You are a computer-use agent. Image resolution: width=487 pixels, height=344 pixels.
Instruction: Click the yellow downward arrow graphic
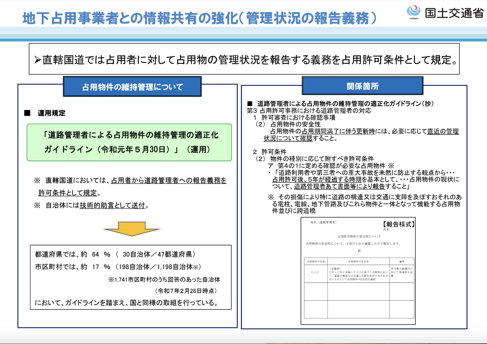coord(132,229)
